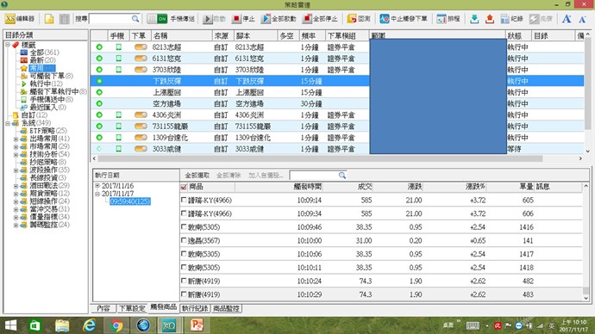Switch to the 下單設定 tab
The image size is (595, 334).
[132, 308]
